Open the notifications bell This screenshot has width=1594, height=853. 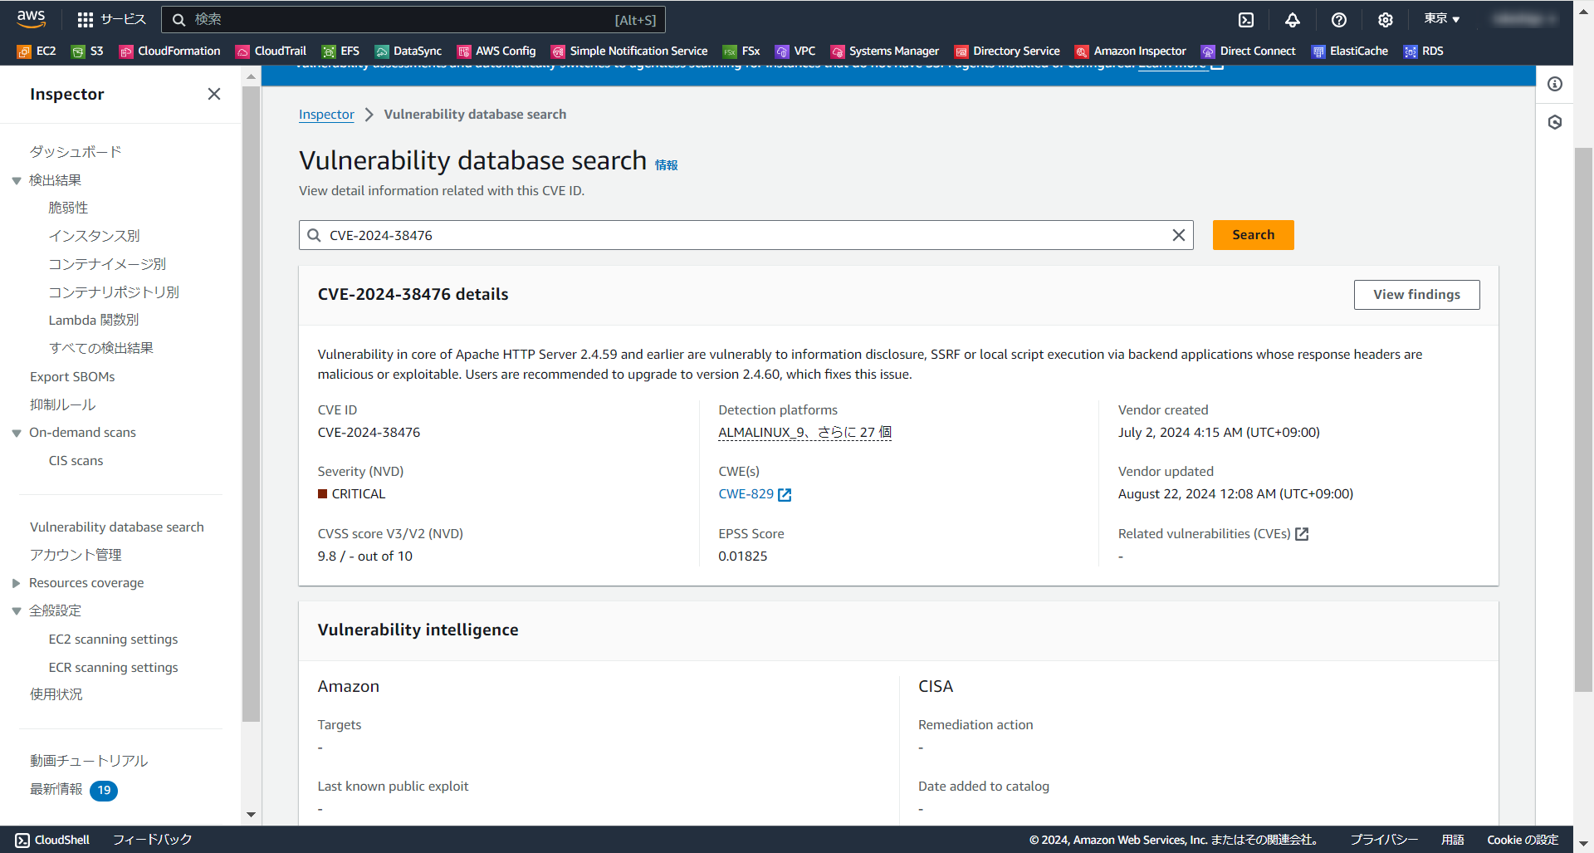pos(1293,20)
